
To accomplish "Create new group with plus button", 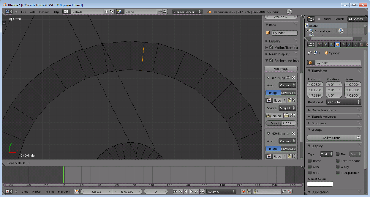I will 358,138.
